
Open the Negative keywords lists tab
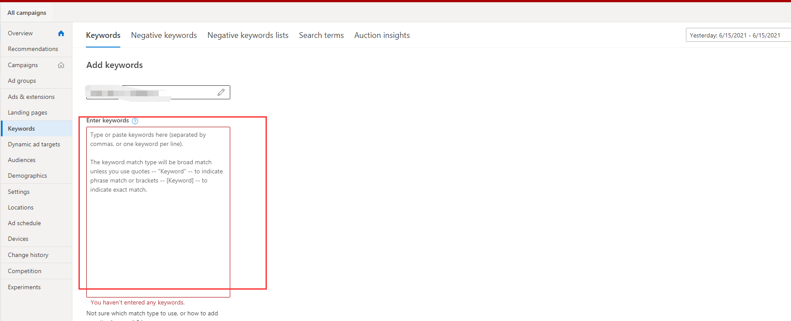coord(248,35)
